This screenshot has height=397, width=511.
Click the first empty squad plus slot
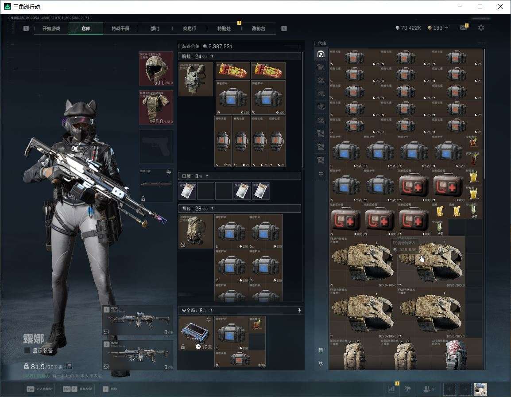click(x=449, y=389)
